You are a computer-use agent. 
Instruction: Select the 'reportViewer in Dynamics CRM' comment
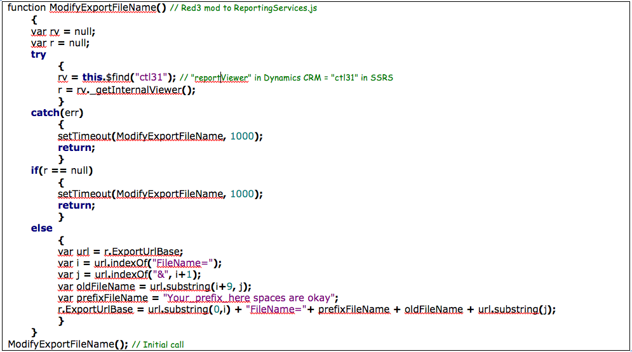(x=286, y=77)
